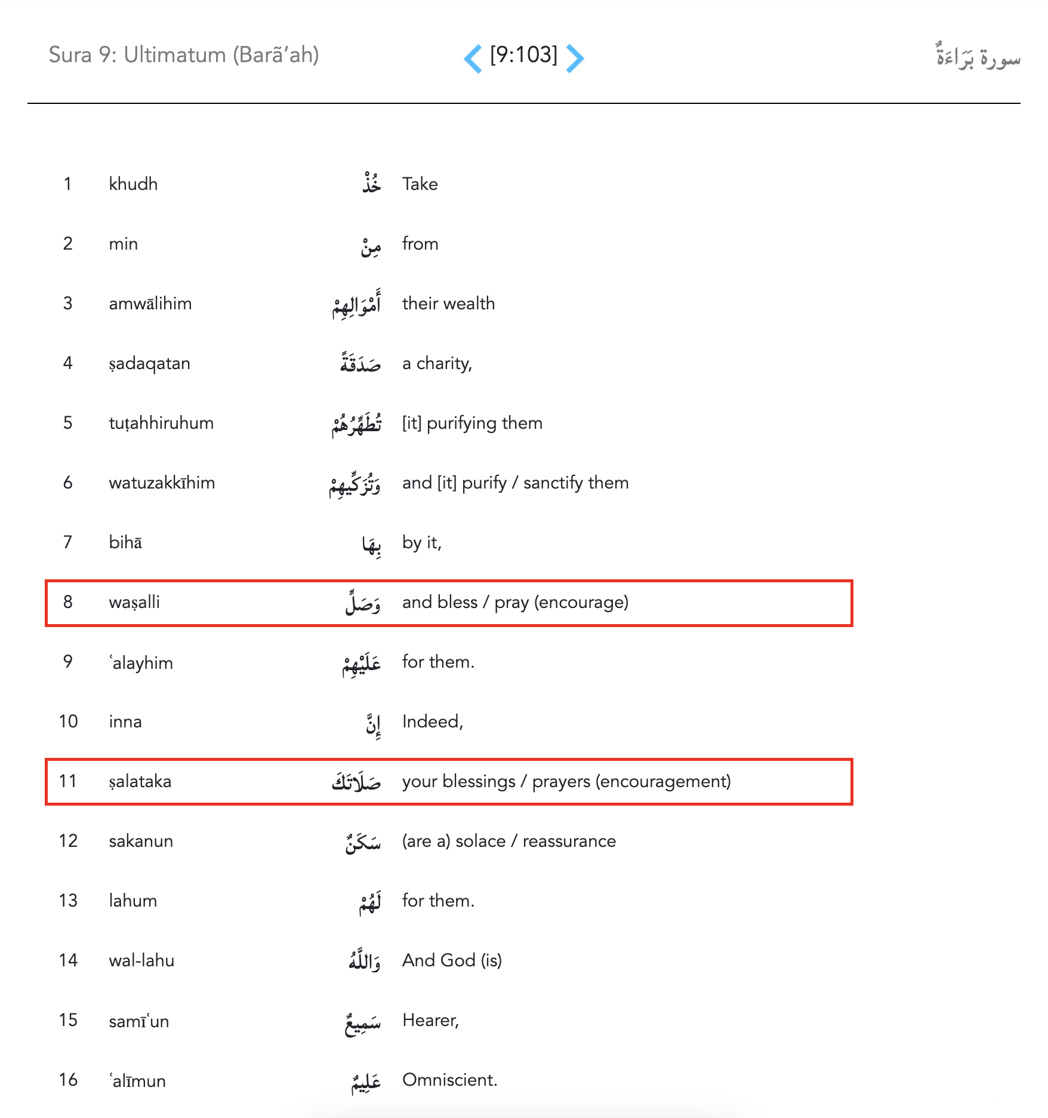Click the translation 'Omniscient.'

point(449,1080)
